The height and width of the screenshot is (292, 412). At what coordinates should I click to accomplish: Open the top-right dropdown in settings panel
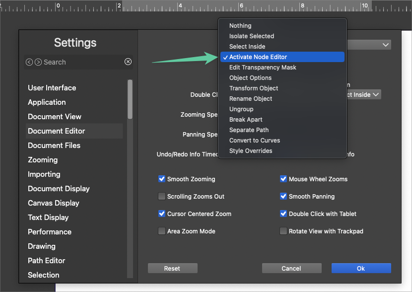(369, 45)
